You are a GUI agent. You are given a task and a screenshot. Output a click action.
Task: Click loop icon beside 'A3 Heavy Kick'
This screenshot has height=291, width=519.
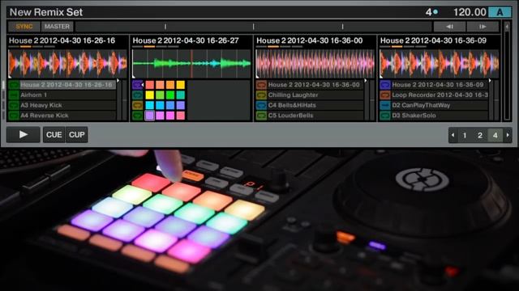[14, 105]
